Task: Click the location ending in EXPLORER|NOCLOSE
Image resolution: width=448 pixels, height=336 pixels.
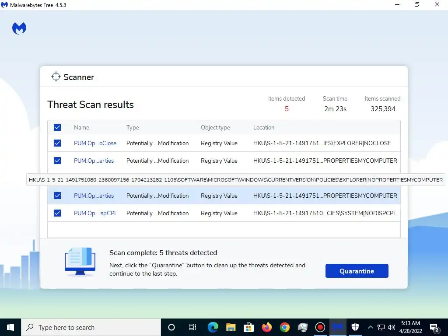Action: pos(322,143)
